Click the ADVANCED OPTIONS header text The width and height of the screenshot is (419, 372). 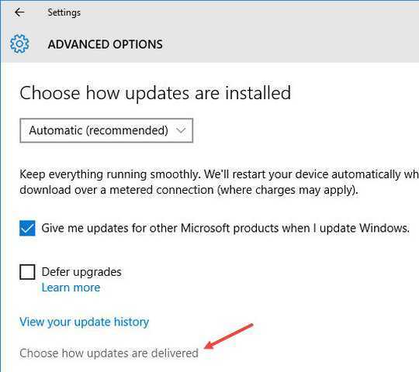(x=106, y=44)
